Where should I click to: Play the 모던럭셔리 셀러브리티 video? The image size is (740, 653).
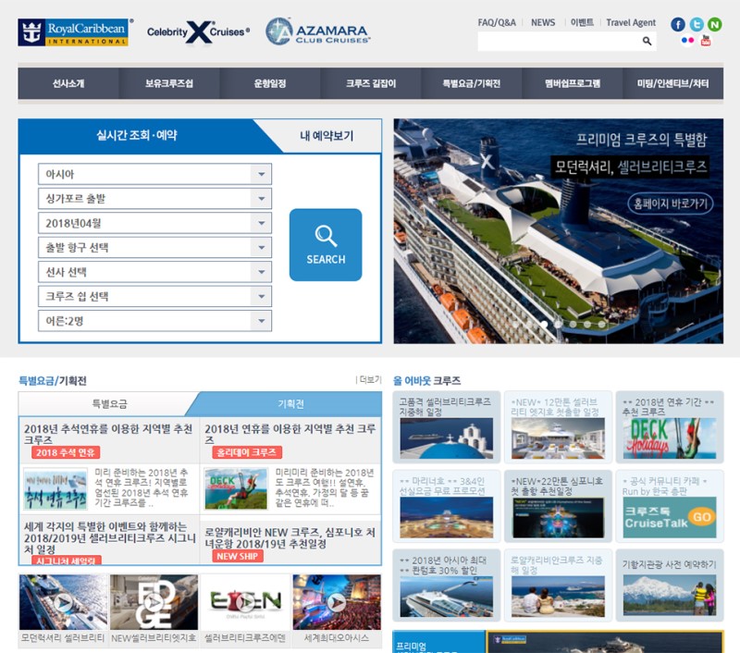pos(63,602)
